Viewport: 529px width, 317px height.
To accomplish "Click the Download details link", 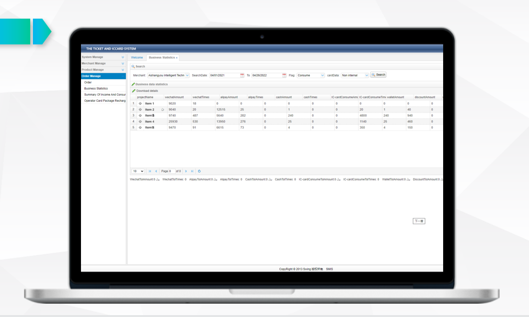I will pos(147,91).
